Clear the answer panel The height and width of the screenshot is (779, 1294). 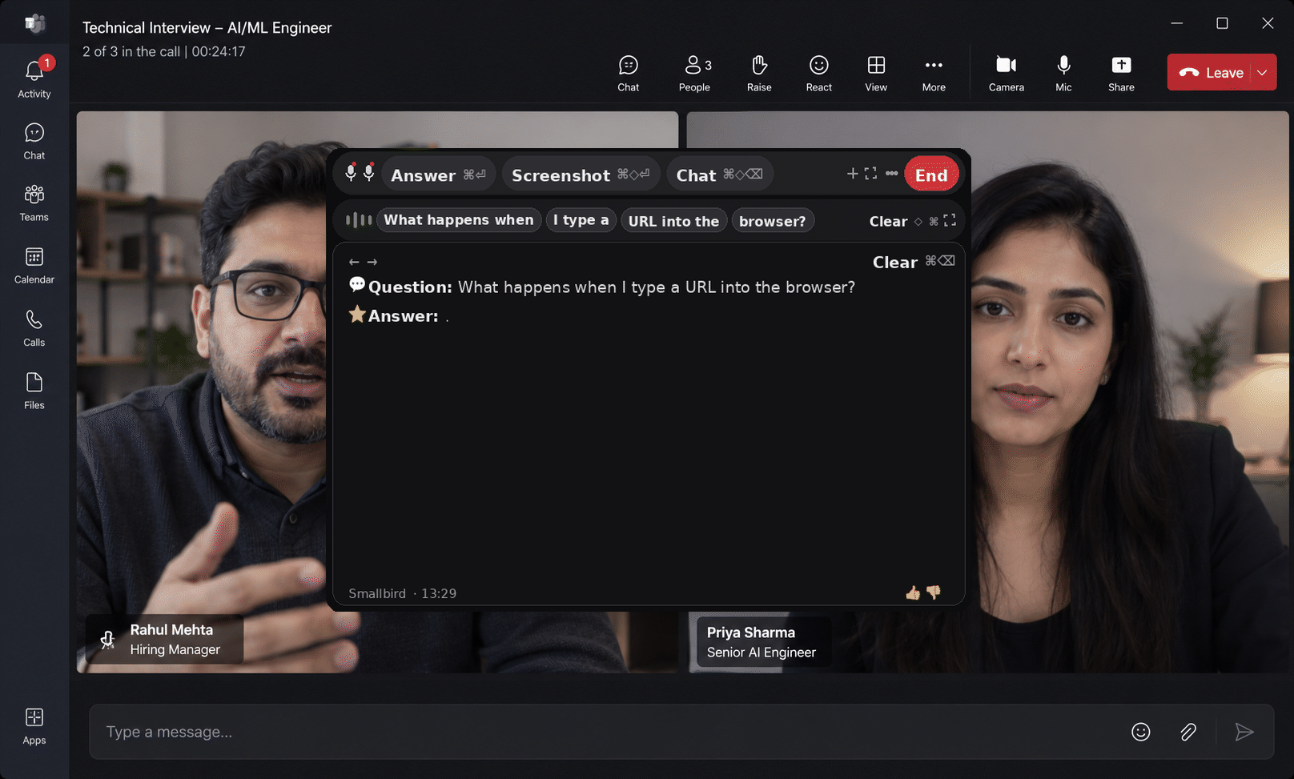pos(895,262)
